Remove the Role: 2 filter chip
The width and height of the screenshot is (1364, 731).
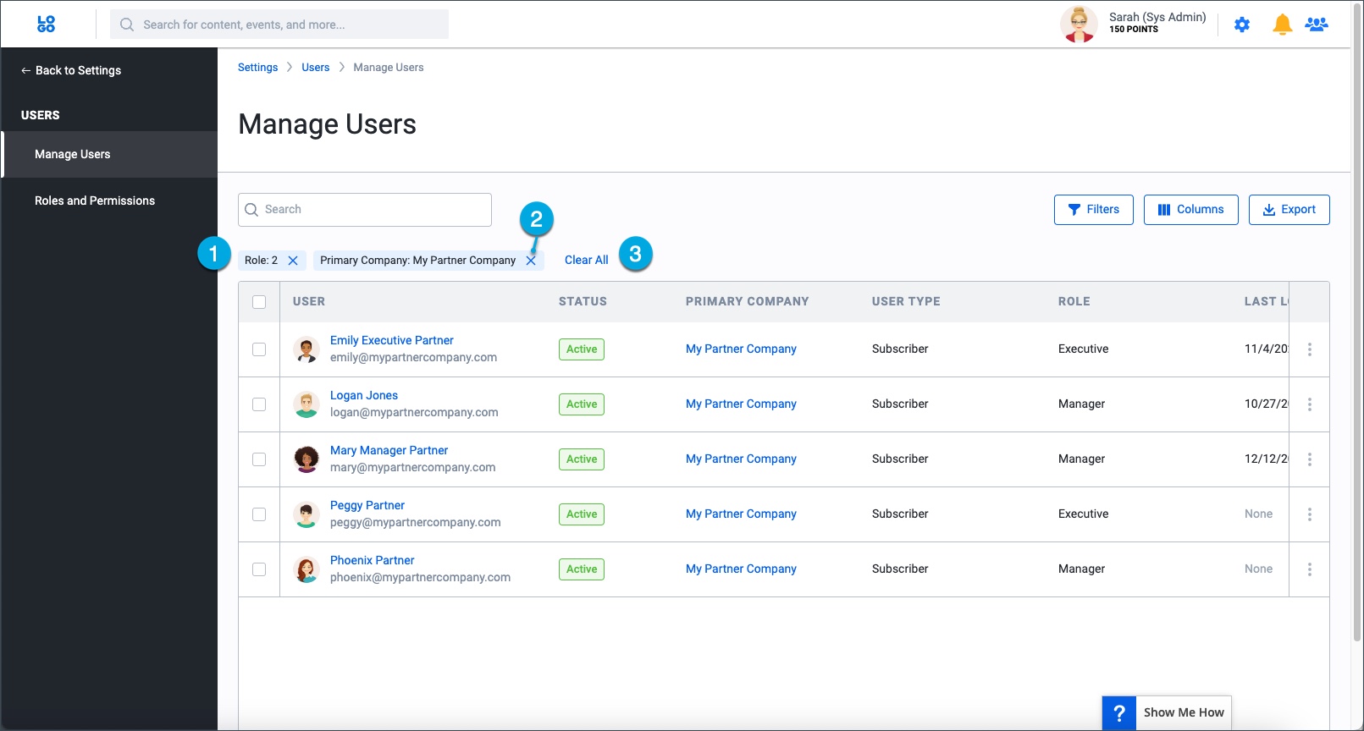click(293, 261)
